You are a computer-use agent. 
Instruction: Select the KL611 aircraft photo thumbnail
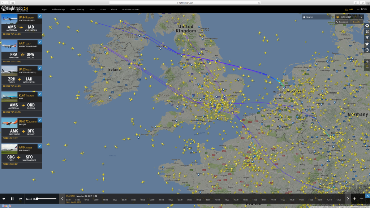point(9,97)
